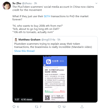Retweet this tweet via the retweet icon
100x110 pixels.
(36, 107)
